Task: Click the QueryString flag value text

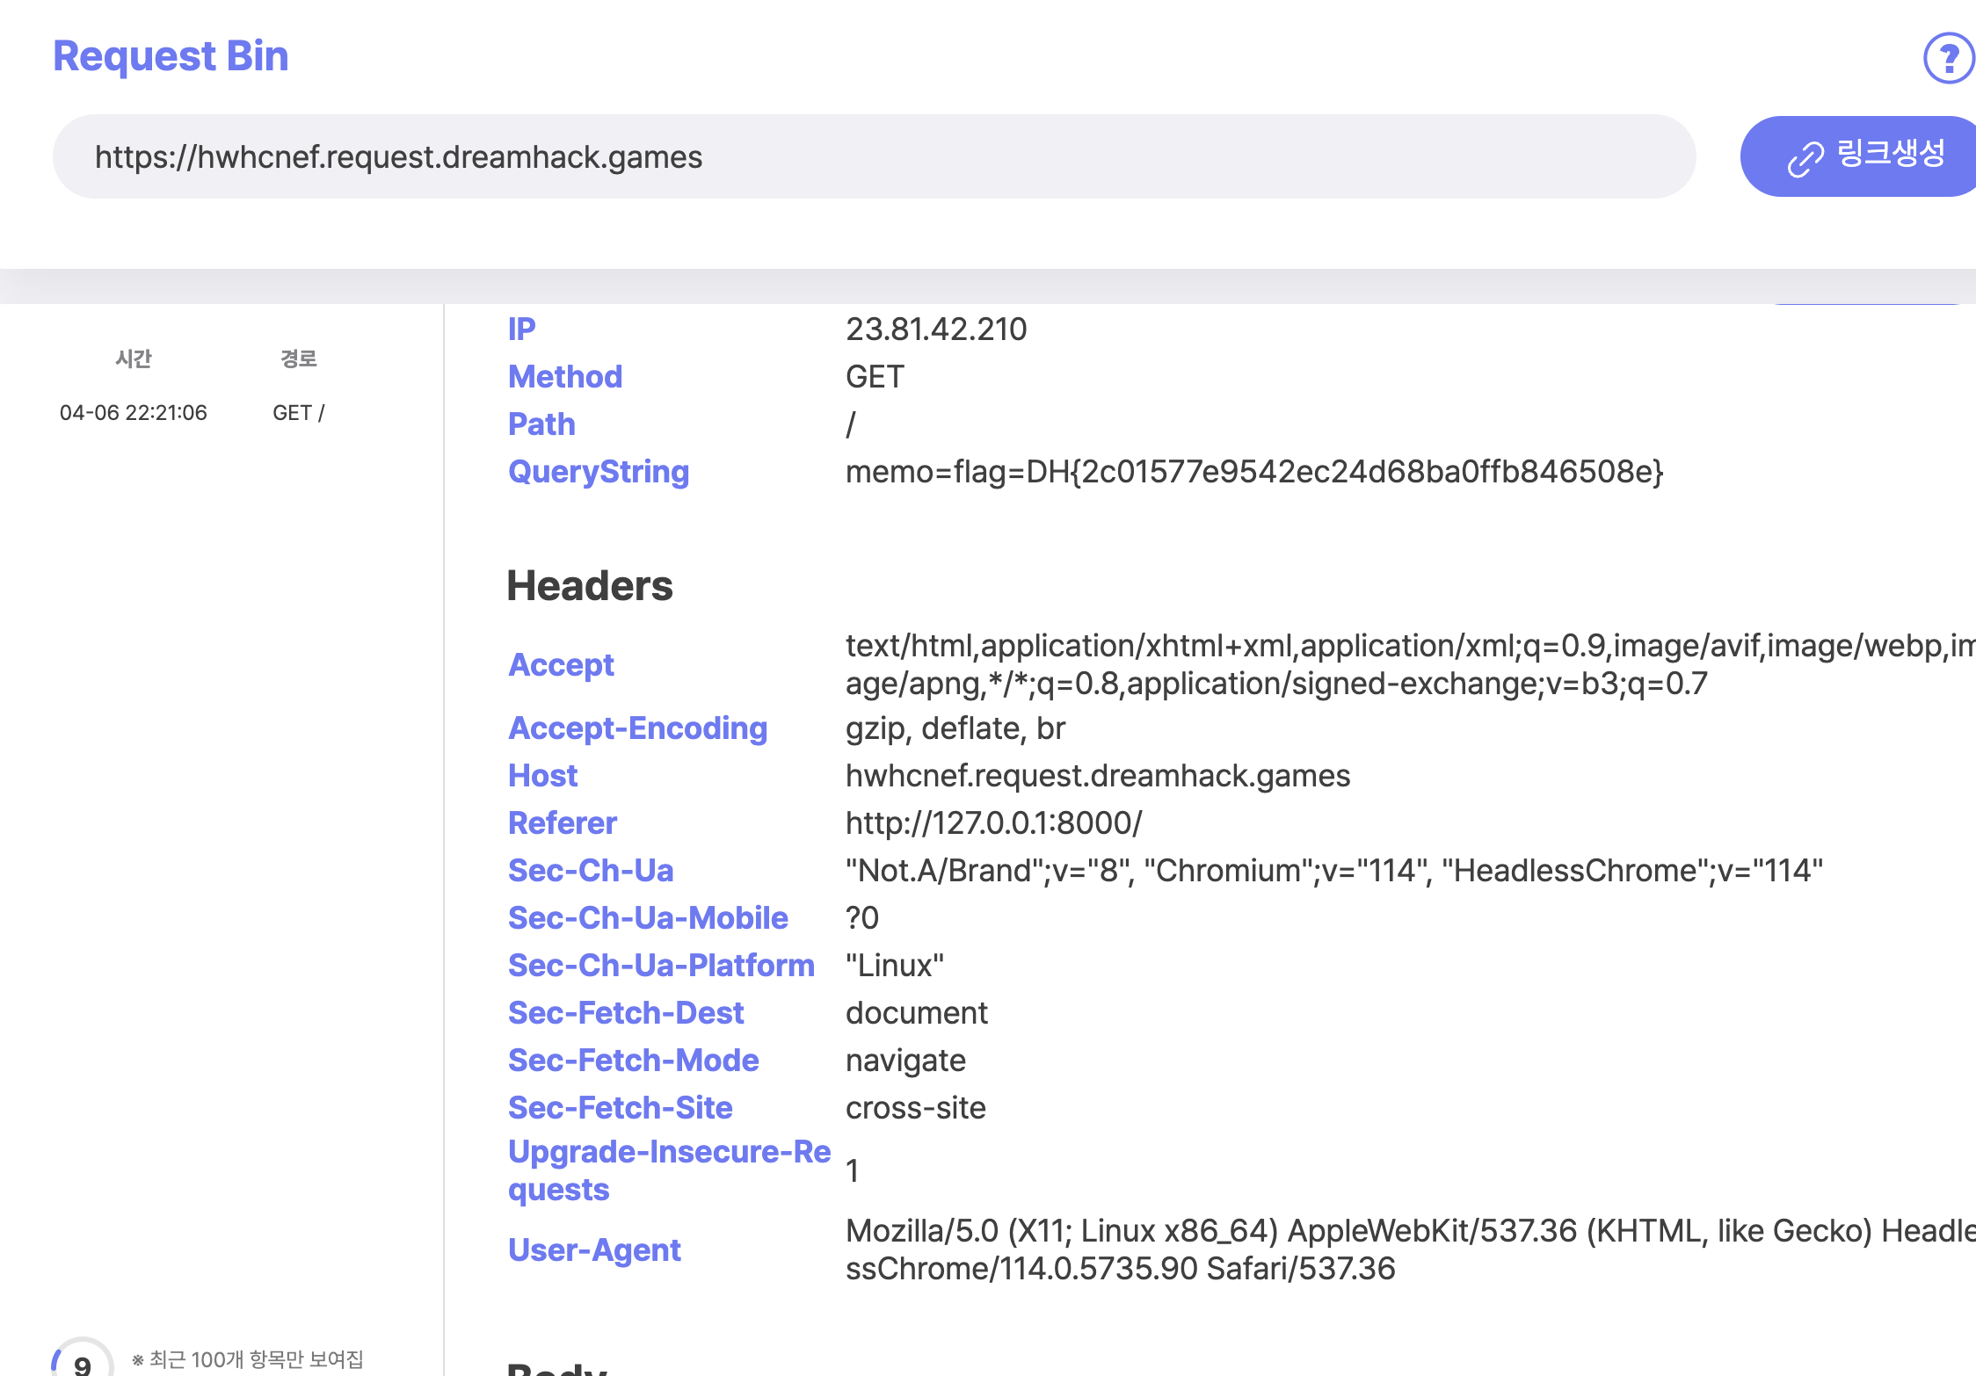Action: coord(1253,472)
